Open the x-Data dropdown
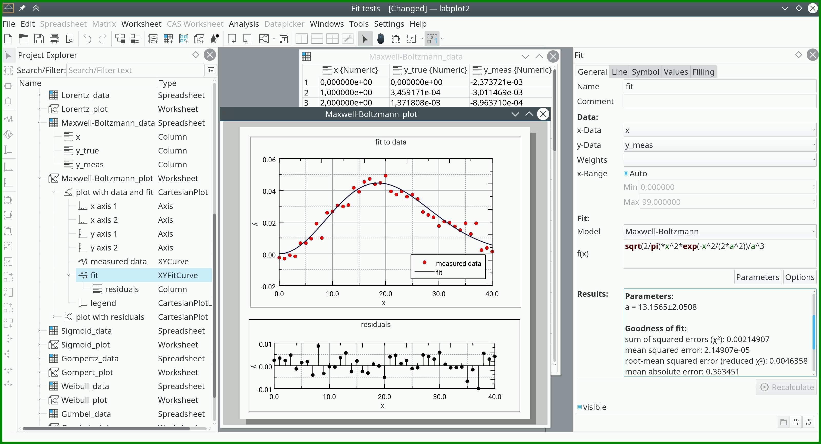Image resolution: width=821 pixels, height=444 pixels. tap(720, 130)
